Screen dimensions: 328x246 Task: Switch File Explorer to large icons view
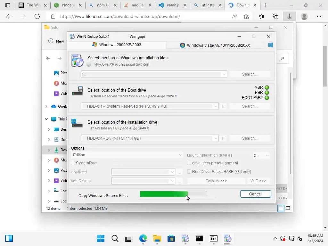pos(288,208)
